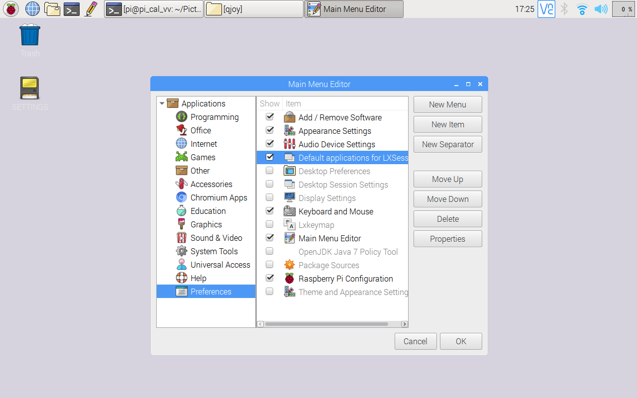Select the Raspberry Pi Configuration icon
Viewport: 637px width, 398px height.
(x=289, y=278)
